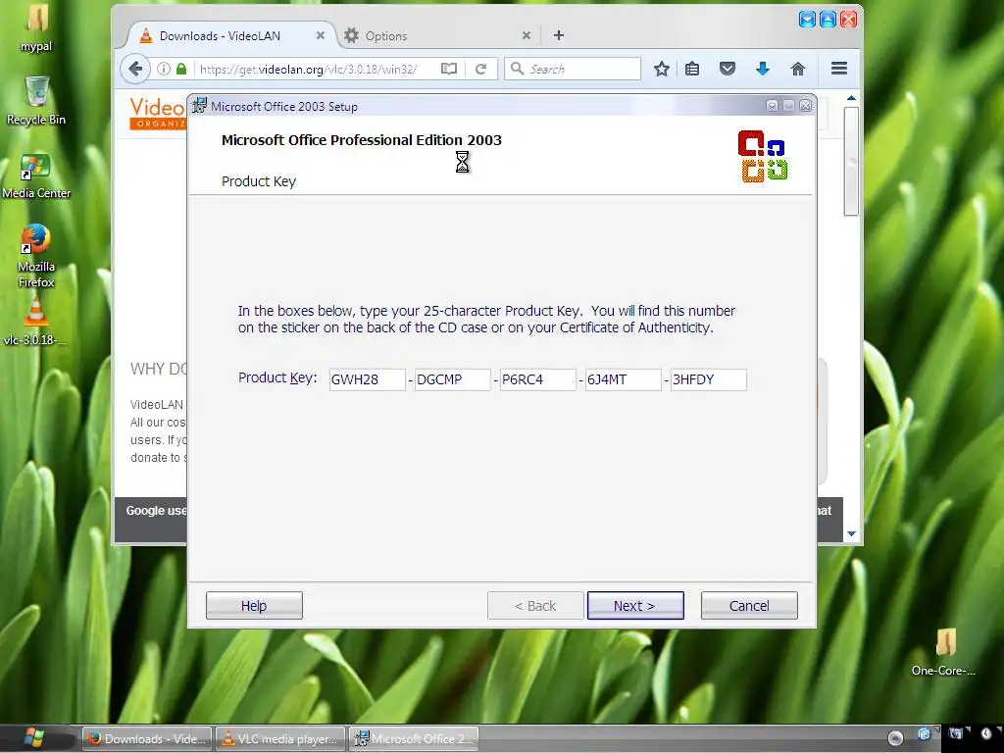Go to Firefox home page icon

click(x=798, y=69)
